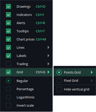This screenshot has width=96, height=112.
Task: Click the Trading label text
Action: [22, 64]
